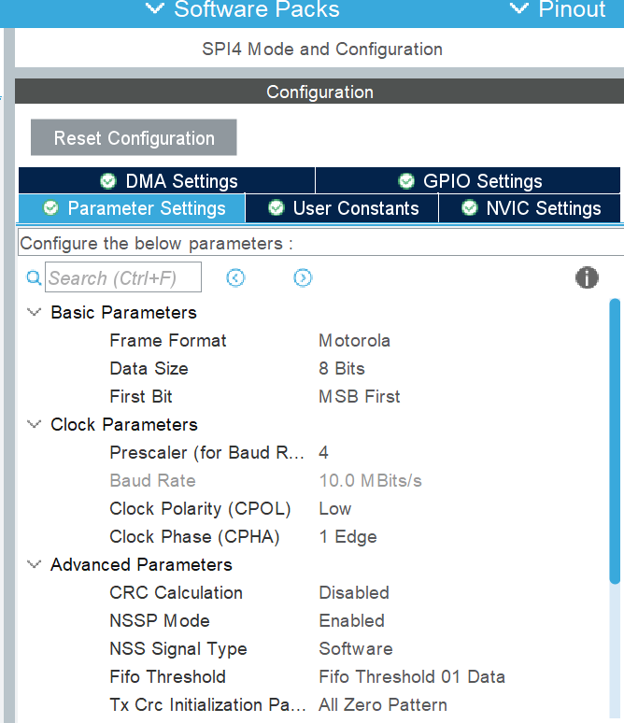The height and width of the screenshot is (723, 624).
Task: Collapse the Advanced Parameters section
Action: pyautogui.click(x=35, y=564)
